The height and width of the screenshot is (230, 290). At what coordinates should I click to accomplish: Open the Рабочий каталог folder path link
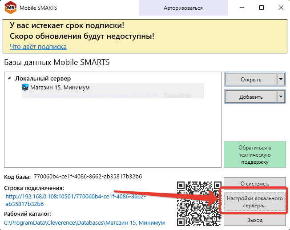click(85, 222)
